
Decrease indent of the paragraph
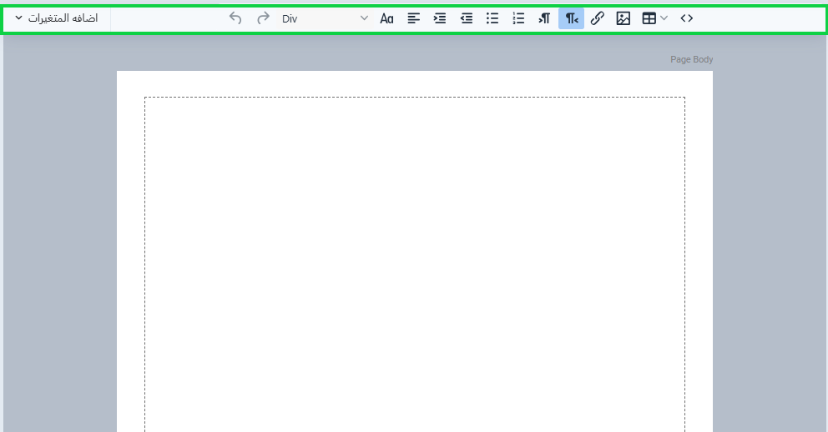pos(466,18)
